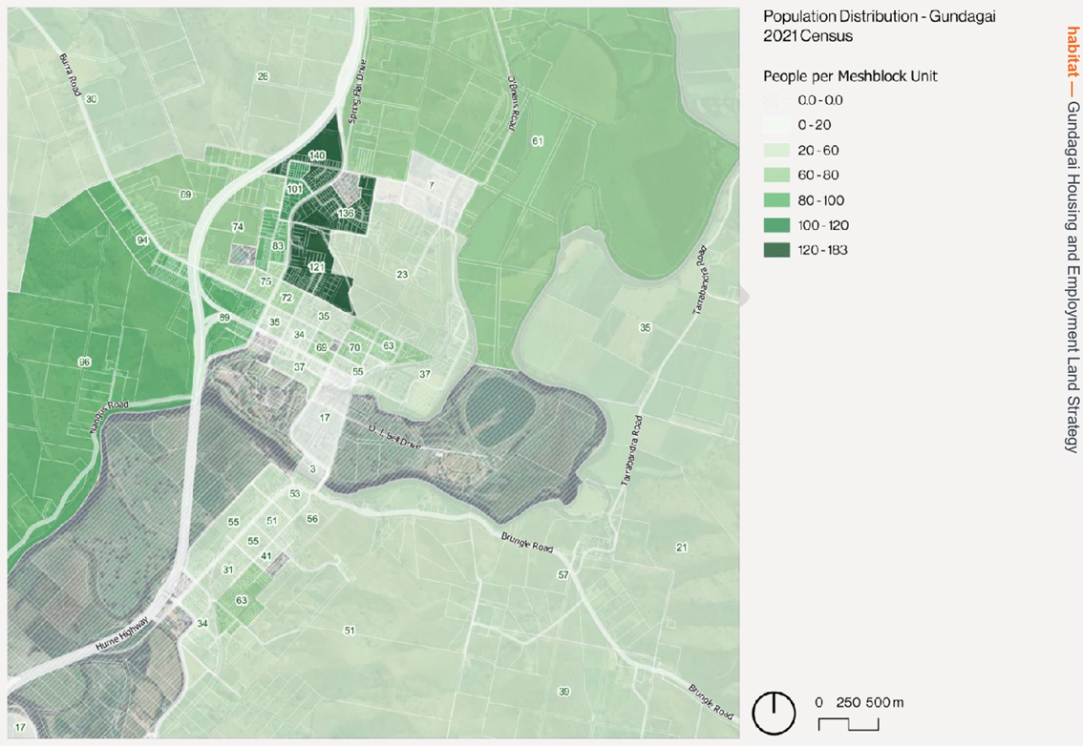
Task: Click the meshblock value 31
Action: tap(228, 570)
